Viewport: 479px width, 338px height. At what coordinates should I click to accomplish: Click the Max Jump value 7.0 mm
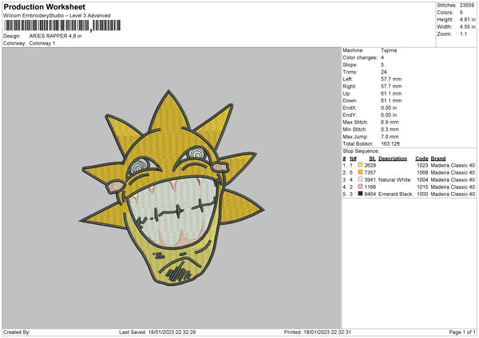point(390,137)
